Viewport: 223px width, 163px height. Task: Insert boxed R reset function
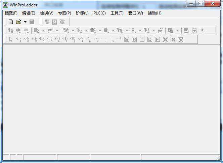click(134, 39)
